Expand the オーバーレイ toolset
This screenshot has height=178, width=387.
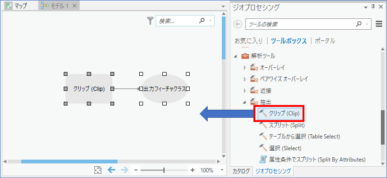pyautogui.click(x=245, y=67)
